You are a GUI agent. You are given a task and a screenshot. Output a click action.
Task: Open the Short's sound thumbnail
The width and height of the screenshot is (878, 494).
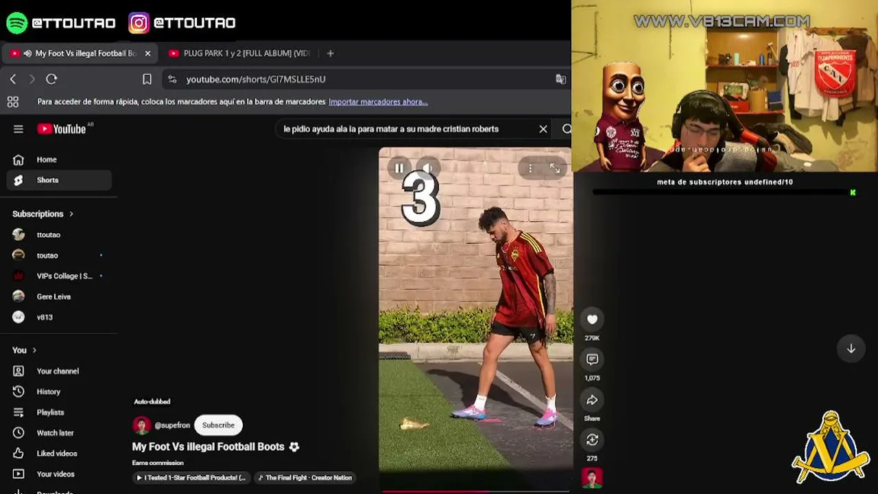click(x=592, y=478)
